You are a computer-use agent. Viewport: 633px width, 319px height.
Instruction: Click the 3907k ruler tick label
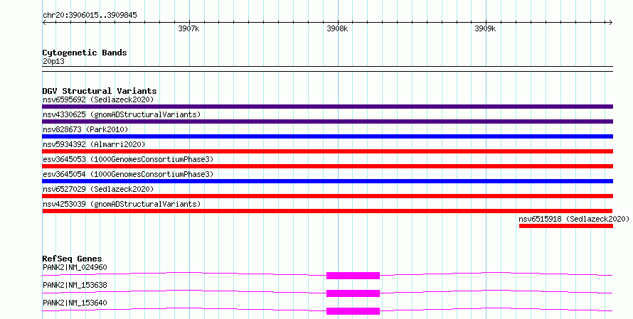tap(188, 28)
